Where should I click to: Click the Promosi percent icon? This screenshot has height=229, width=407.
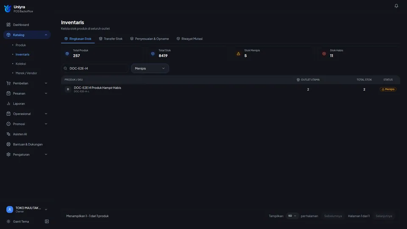pos(8,124)
